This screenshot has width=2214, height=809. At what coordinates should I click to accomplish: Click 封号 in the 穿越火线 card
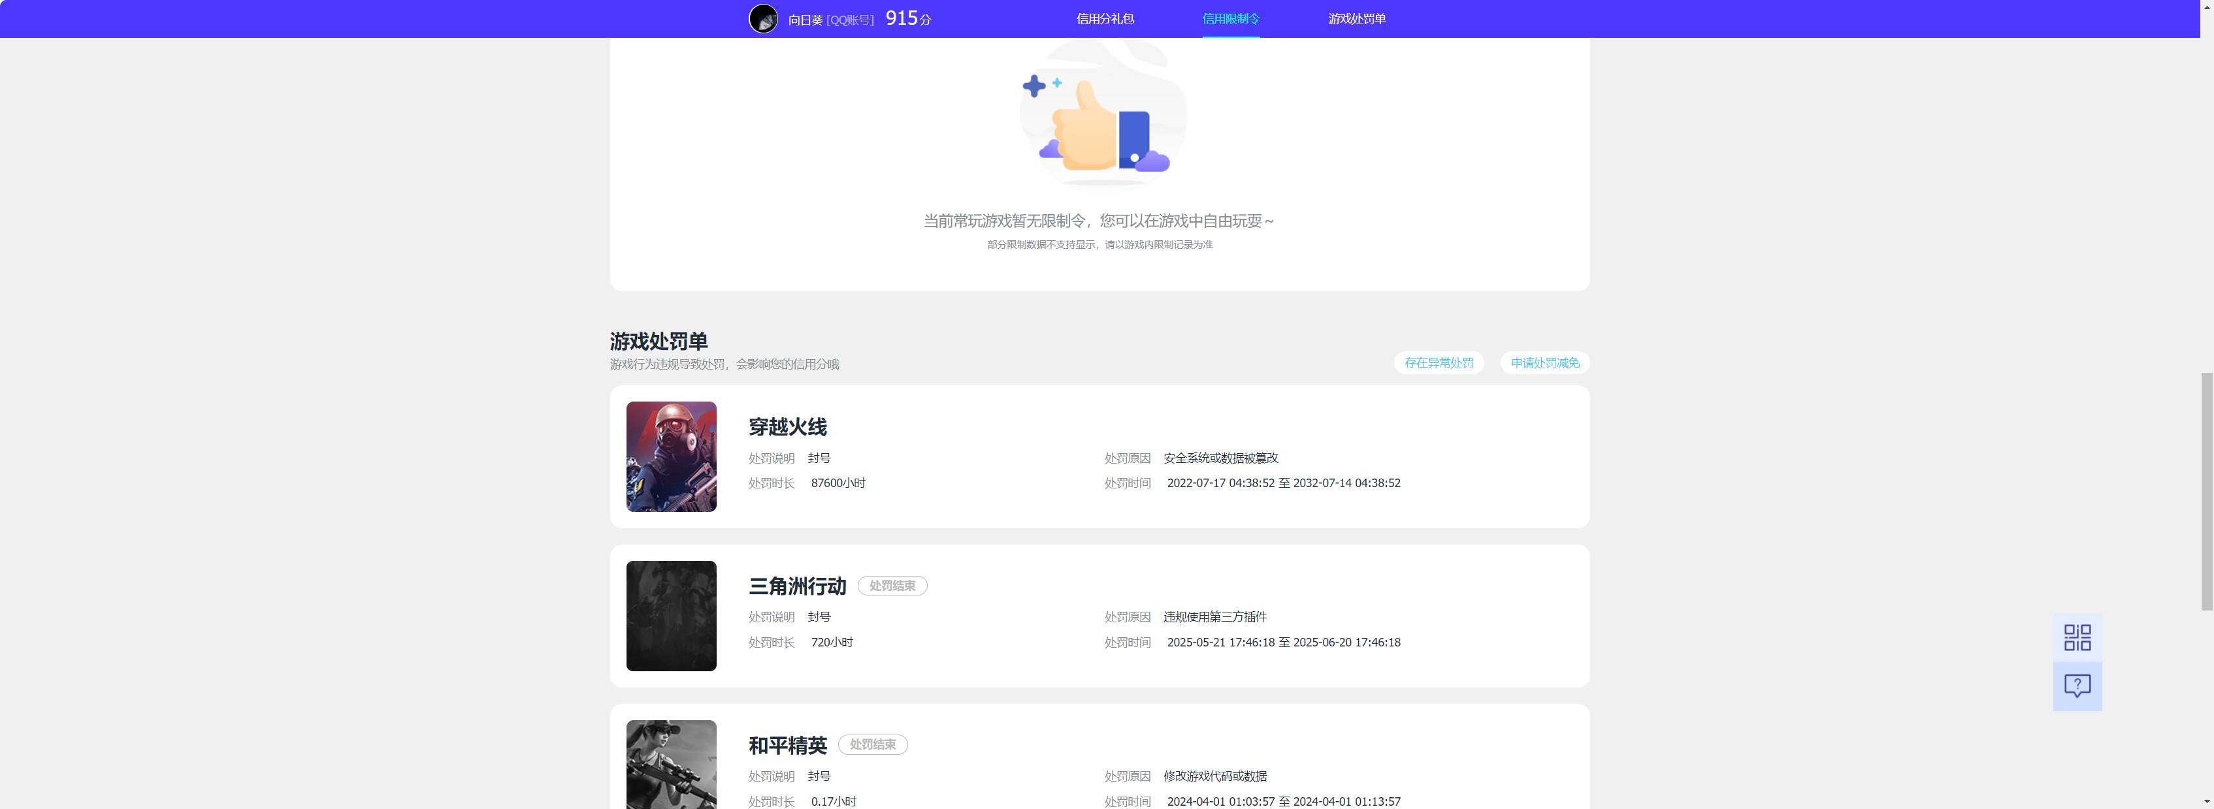point(819,458)
